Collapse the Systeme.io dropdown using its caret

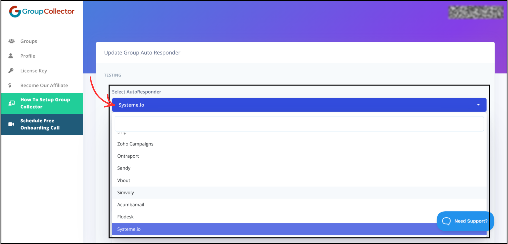tap(479, 105)
